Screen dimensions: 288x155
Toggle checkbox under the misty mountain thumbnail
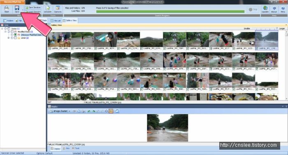coord(142,49)
